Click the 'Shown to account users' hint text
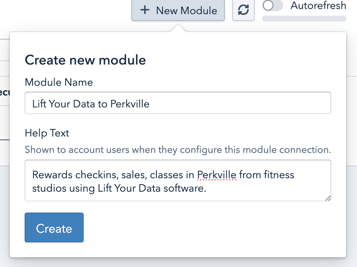 178,150
